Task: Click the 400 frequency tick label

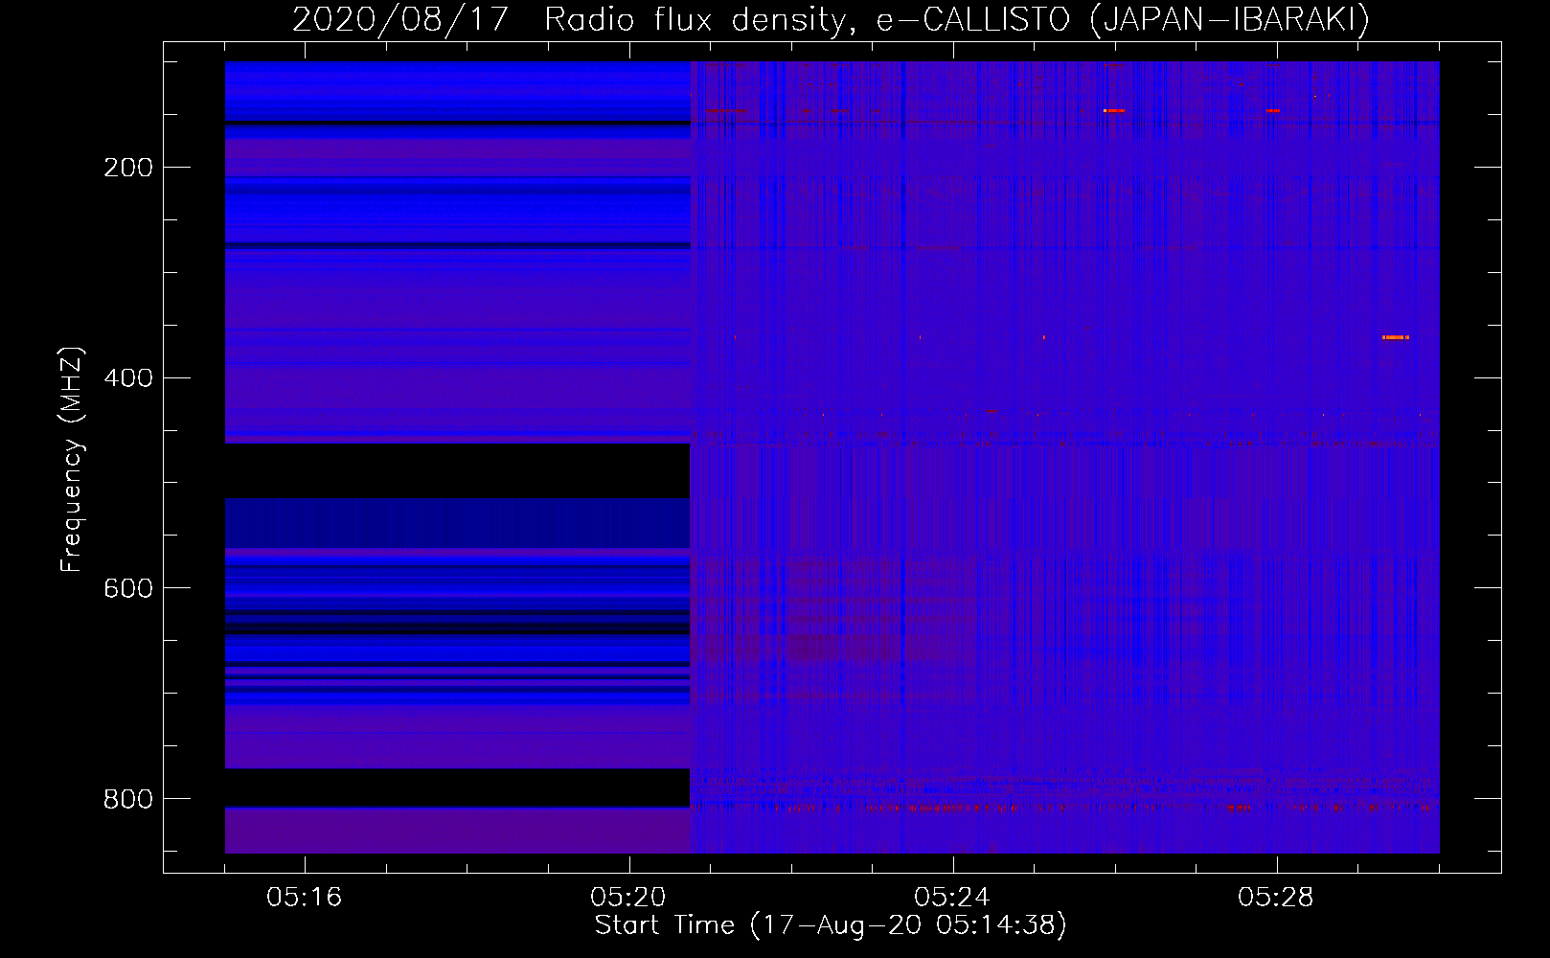Action: point(128,377)
